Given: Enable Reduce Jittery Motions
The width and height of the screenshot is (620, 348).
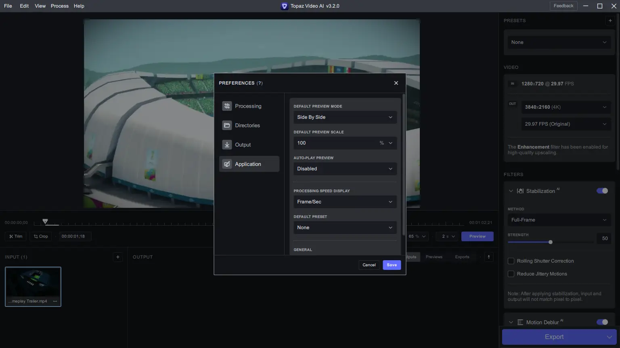Looking at the screenshot, I should [511, 274].
